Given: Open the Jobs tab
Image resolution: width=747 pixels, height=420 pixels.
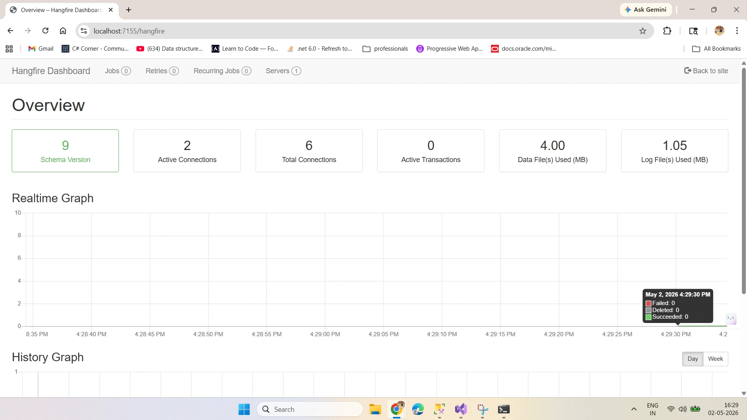Looking at the screenshot, I should 118,71.
